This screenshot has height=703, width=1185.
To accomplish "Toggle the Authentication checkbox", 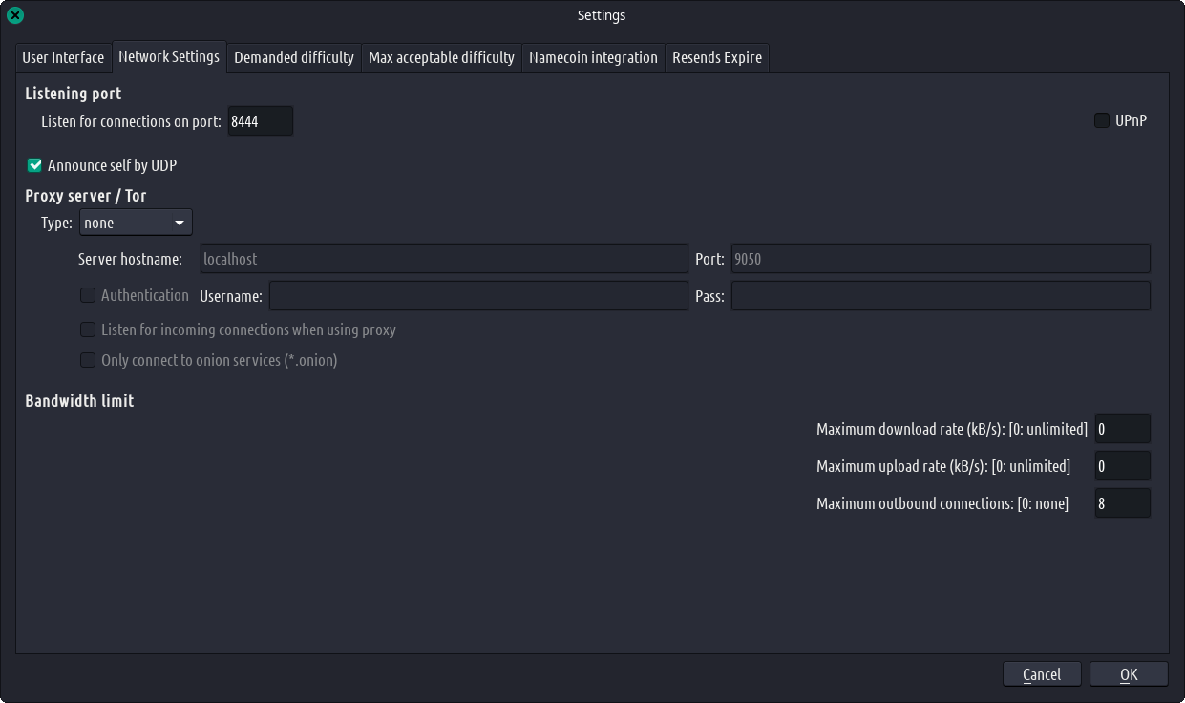I will (x=88, y=295).
